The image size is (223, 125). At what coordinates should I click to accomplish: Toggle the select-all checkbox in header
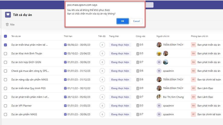click(x=5, y=36)
